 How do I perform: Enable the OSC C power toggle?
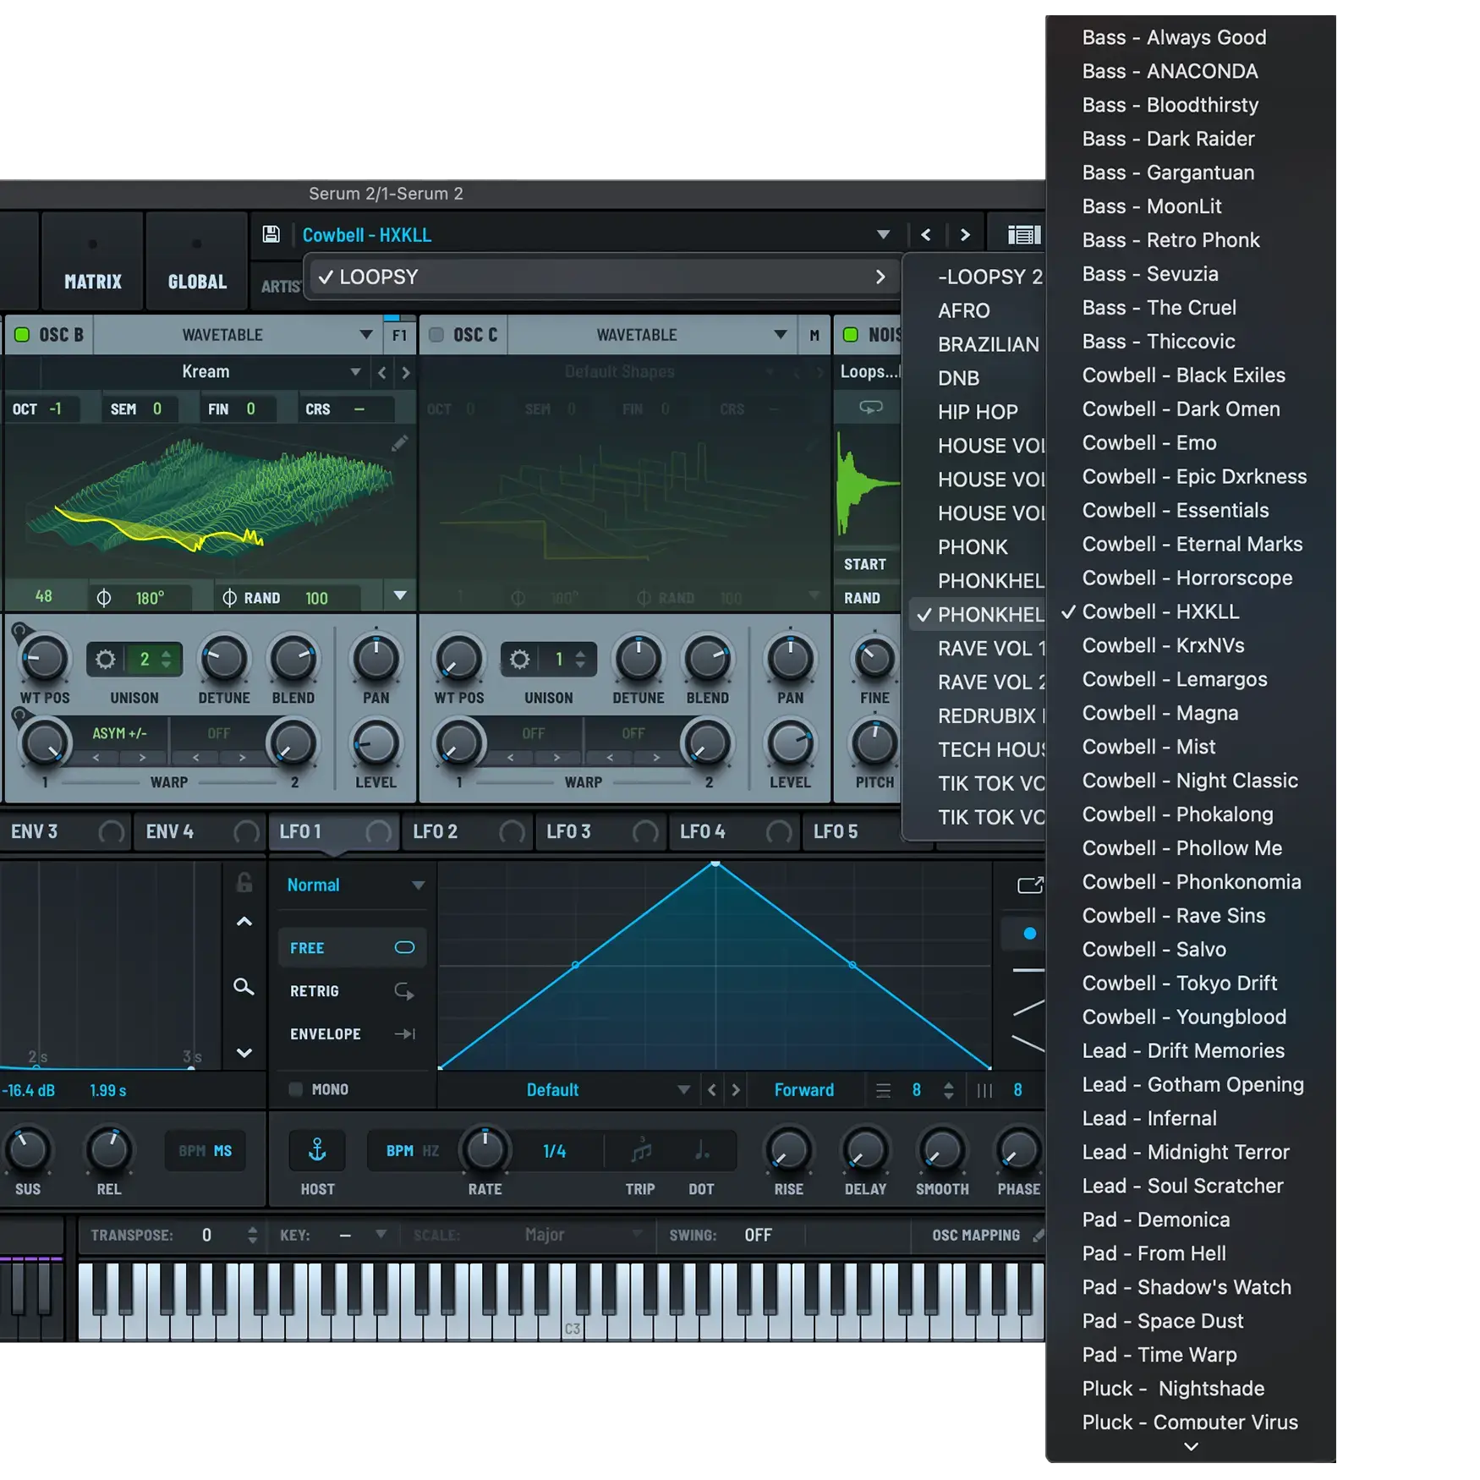pyautogui.click(x=436, y=335)
